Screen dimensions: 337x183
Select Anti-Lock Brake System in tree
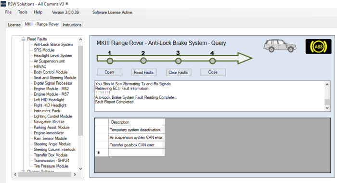click(53, 44)
